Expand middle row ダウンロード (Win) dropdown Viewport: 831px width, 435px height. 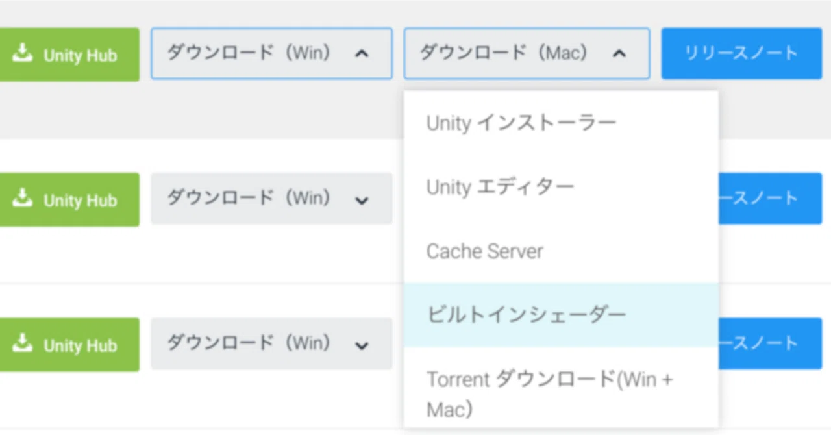pyautogui.click(x=271, y=198)
